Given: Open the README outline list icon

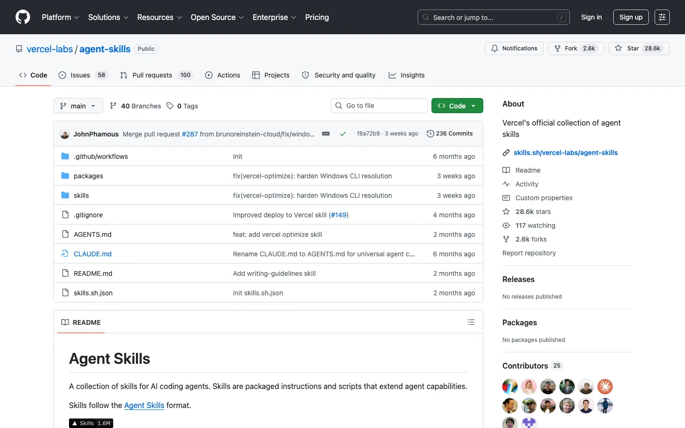Looking at the screenshot, I should (x=471, y=322).
